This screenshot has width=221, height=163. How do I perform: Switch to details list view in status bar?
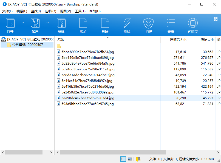click(x=123, y=159)
